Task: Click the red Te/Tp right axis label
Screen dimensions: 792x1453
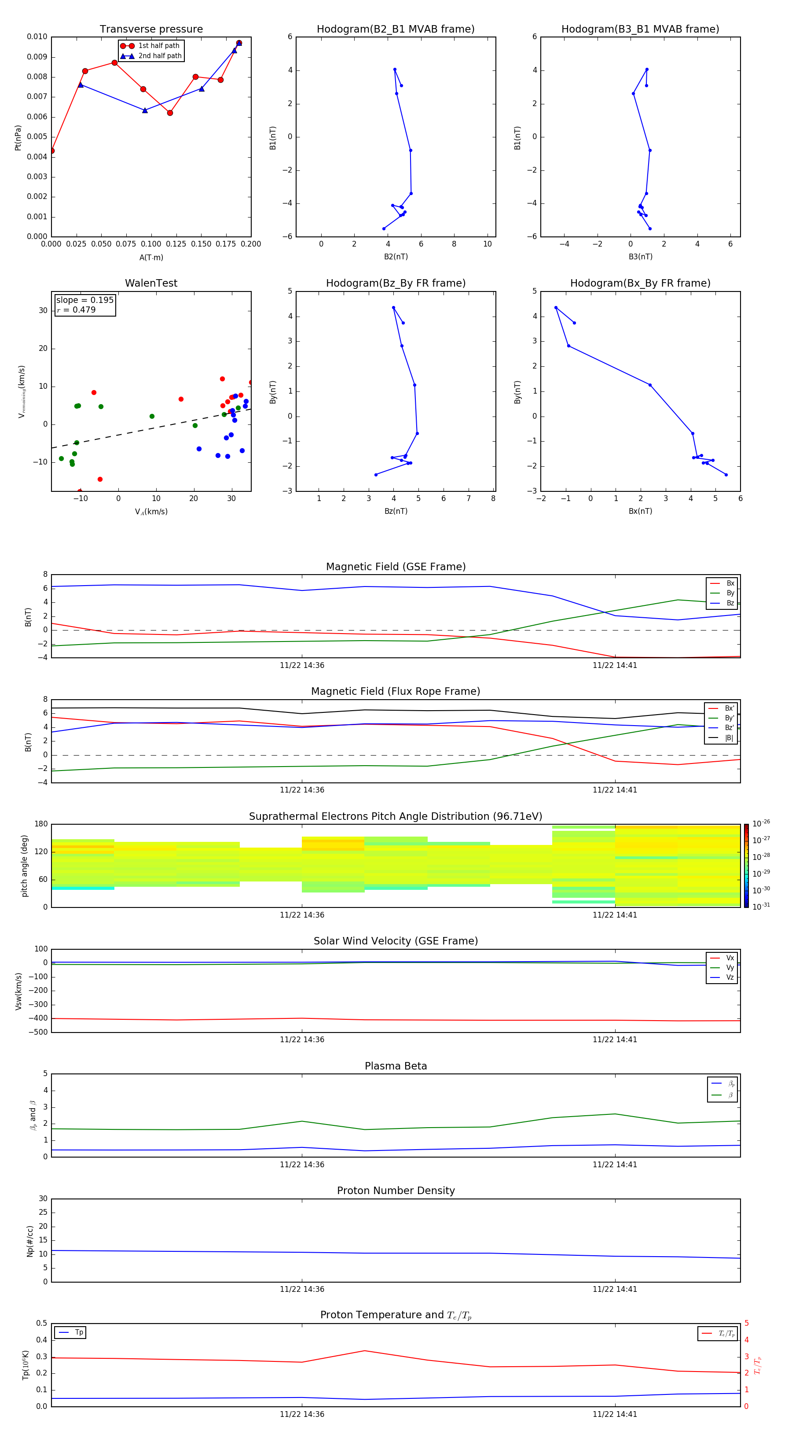Action: pos(757,1365)
